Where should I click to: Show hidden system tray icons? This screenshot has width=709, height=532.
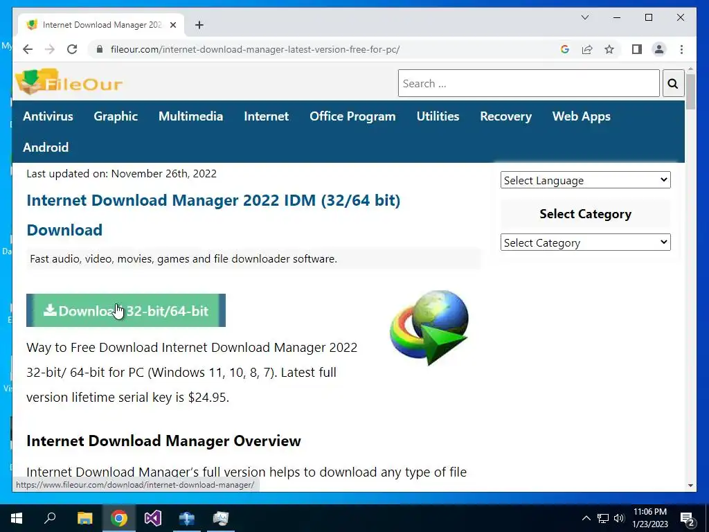pyautogui.click(x=586, y=518)
